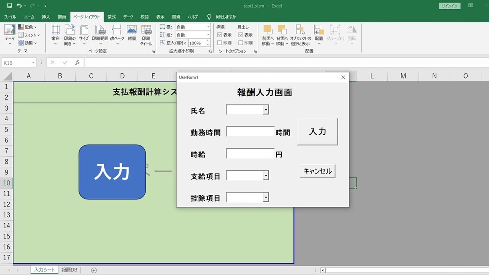Click the select-all corner triangle
The image size is (489, 275).
coord(7,76)
